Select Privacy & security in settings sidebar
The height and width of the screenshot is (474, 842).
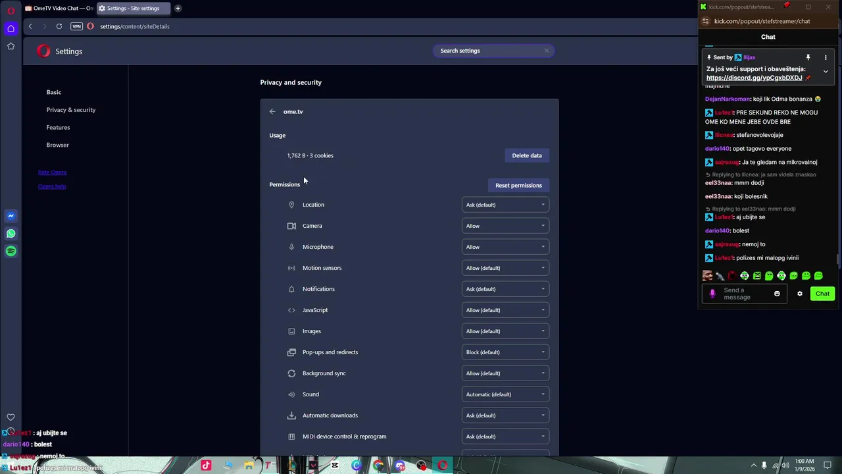tap(71, 110)
